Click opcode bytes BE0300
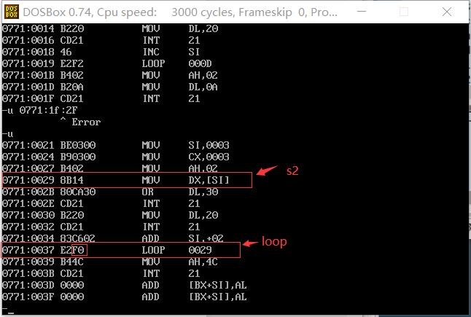The width and height of the screenshot is (471, 317). point(78,145)
